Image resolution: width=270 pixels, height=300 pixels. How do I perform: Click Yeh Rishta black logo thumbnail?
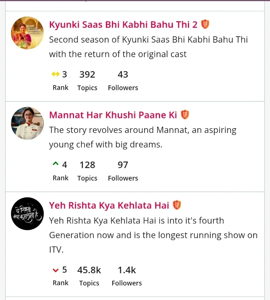tap(27, 213)
